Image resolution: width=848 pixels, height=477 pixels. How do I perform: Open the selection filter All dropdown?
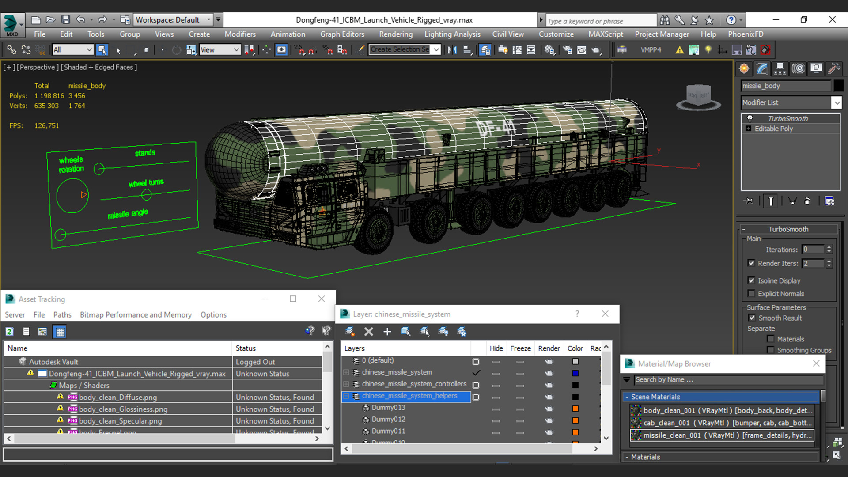pyautogui.click(x=72, y=50)
